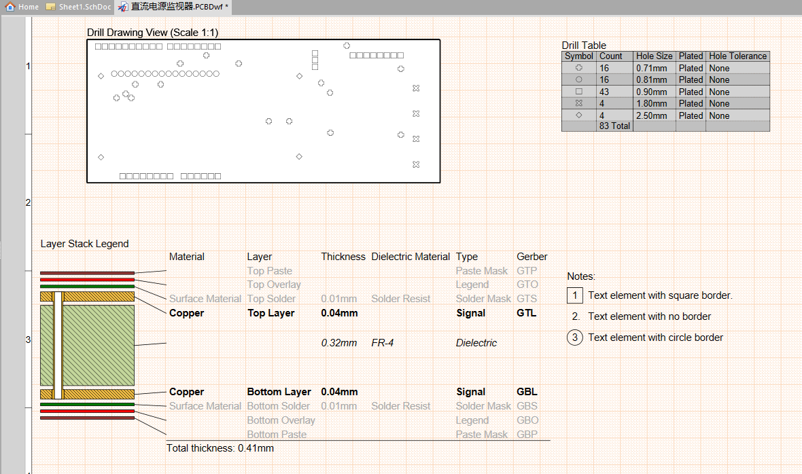Select the 0.71mm drill symbol in Drill Table
Screen dimensions: 802x474
coord(578,67)
